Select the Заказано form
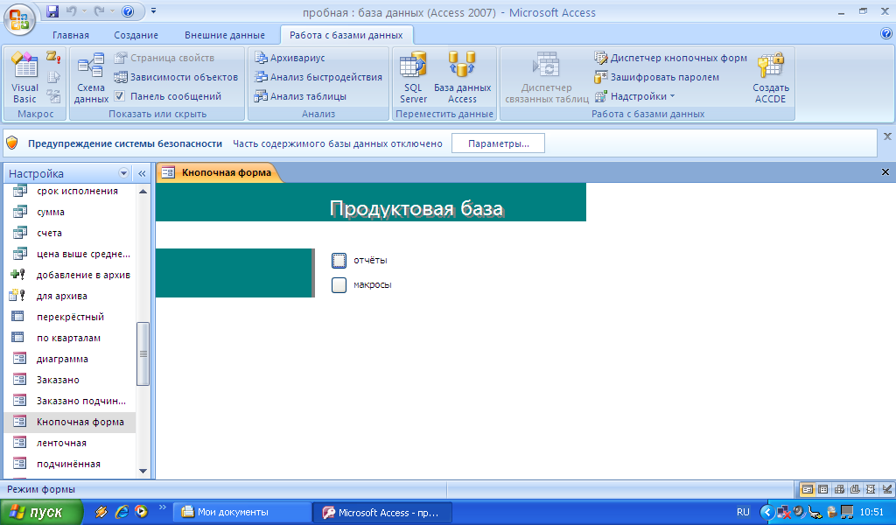Screen dimensions: 896x525 click(x=70, y=380)
